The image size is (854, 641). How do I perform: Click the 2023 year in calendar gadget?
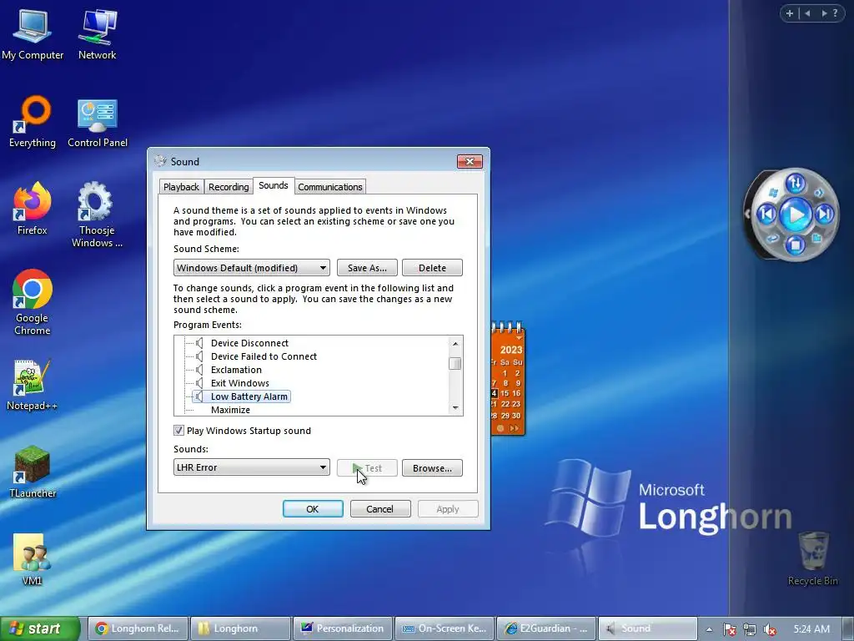click(511, 350)
